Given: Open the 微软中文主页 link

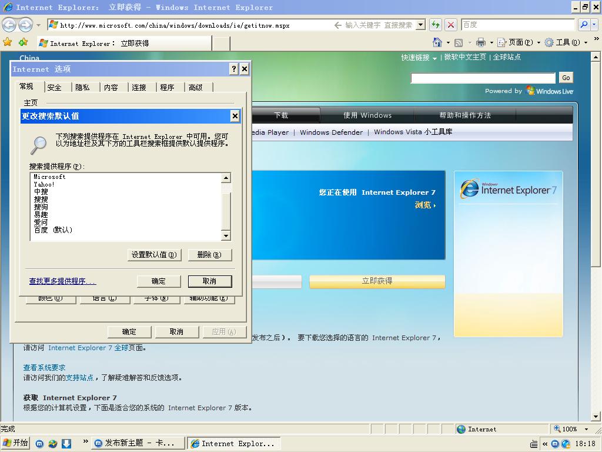Looking at the screenshot, I should pyautogui.click(x=465, y=57).
